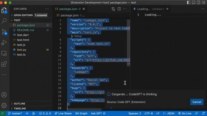The width and height of the screenshot is (207, 116).
Task: Click the "author": "Daniel San" line
Action: pos(89,80)
